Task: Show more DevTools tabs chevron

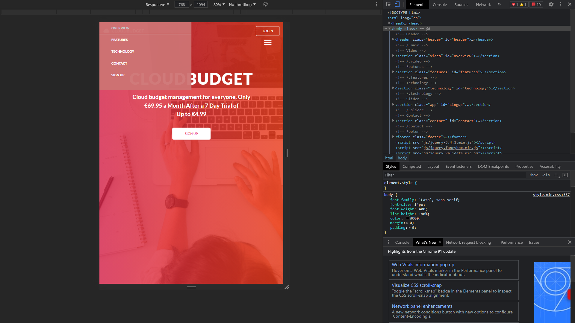Action: coord(499,4)
